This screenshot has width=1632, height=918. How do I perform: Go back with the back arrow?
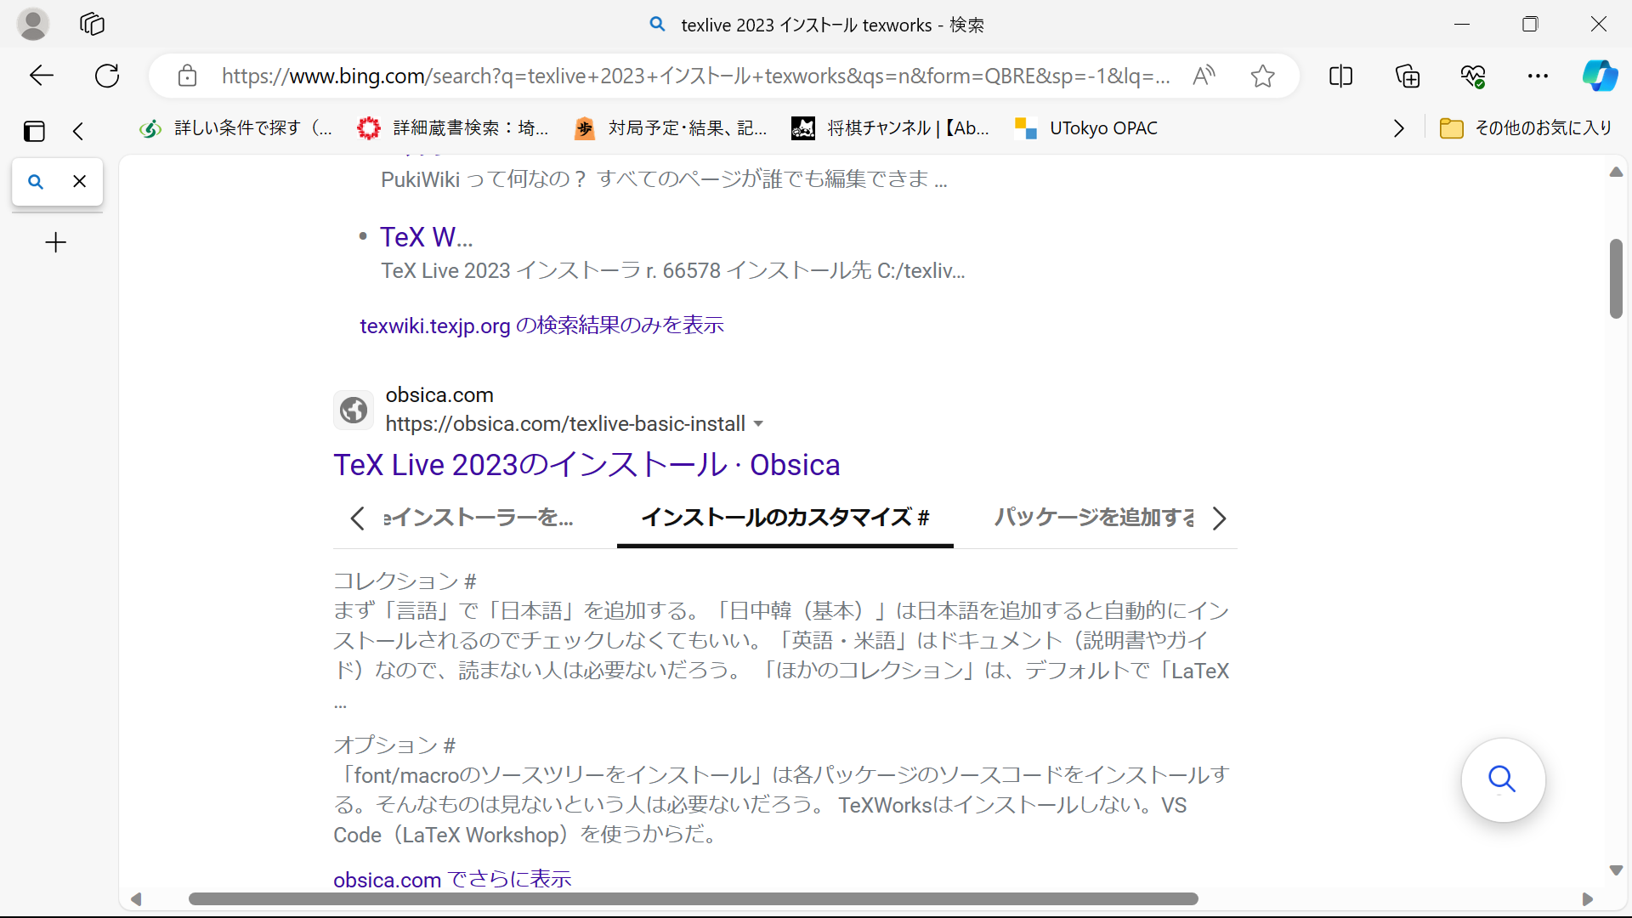(41, 76)
